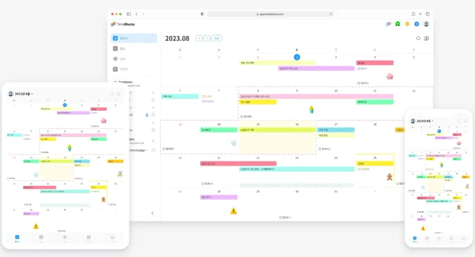
Task: Go to next month with the right arrow button
Action: (207, 38)
